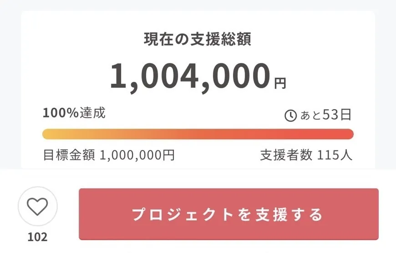This screenshot has height=253, width=396.
Task: Click the bold 100% achievement figure
Action: point(61,113)
